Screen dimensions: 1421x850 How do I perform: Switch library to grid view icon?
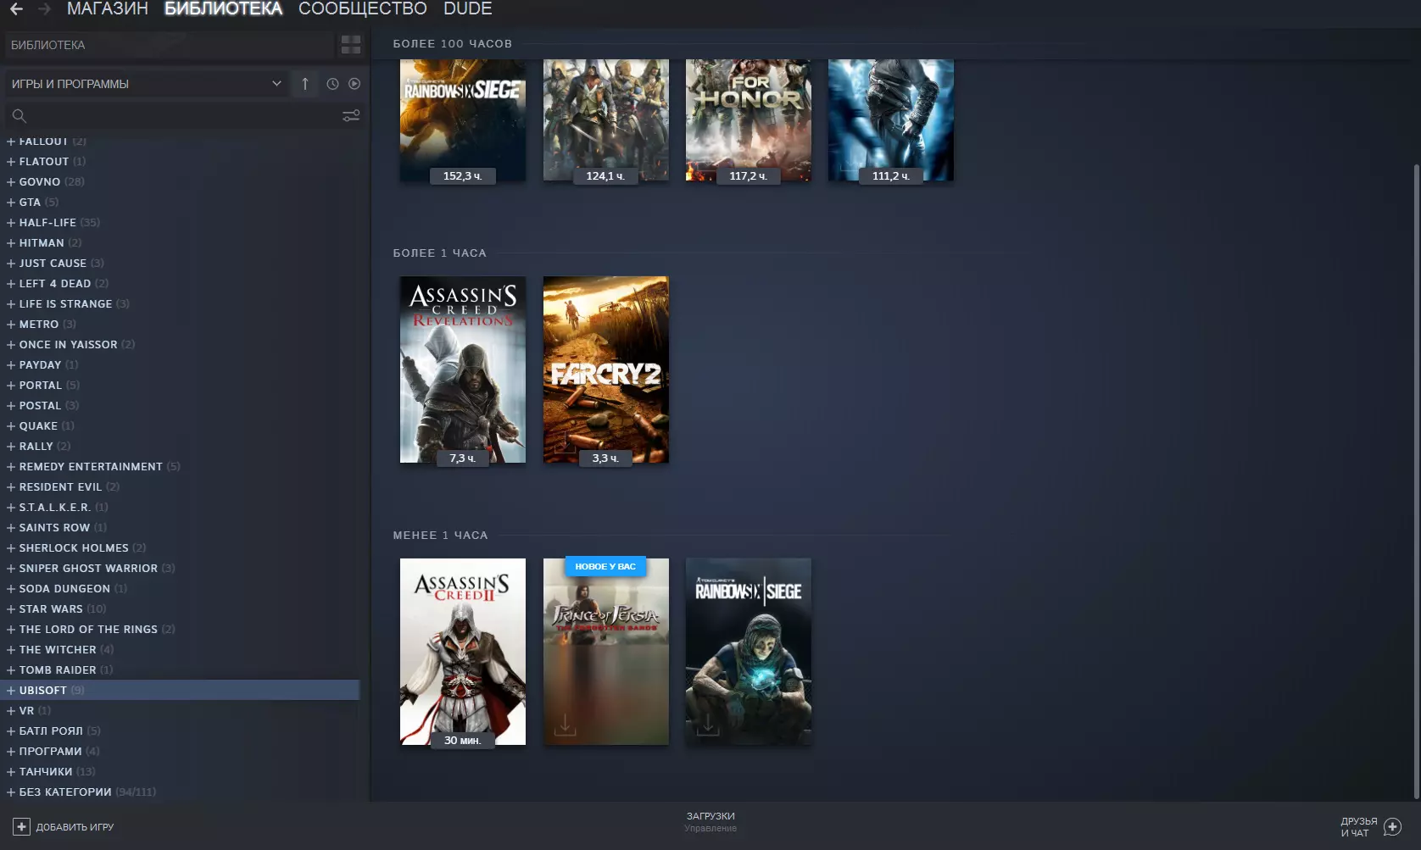[351, 45]
